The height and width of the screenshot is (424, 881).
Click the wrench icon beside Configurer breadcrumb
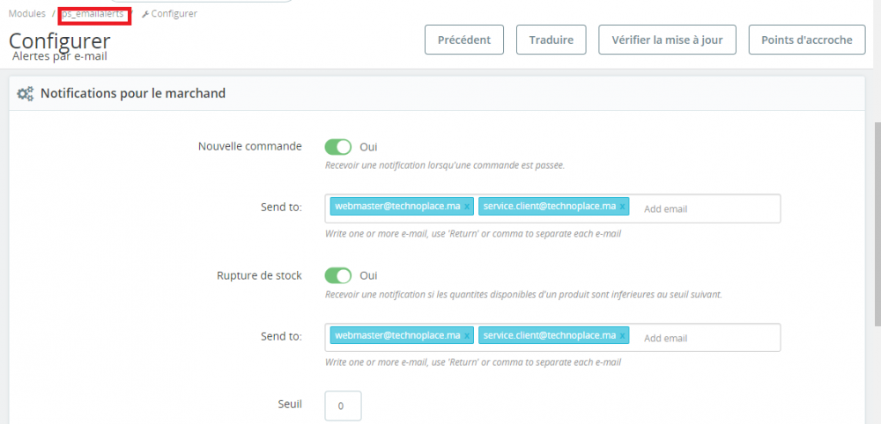pyautogui.click(x=145, y=14)
